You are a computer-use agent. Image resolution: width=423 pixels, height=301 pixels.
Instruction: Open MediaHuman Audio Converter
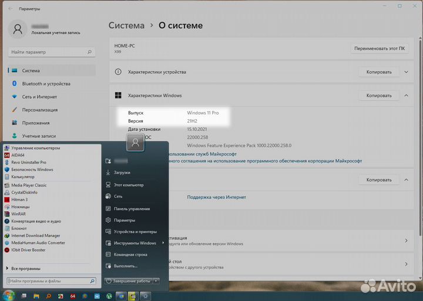click(35, 243)
